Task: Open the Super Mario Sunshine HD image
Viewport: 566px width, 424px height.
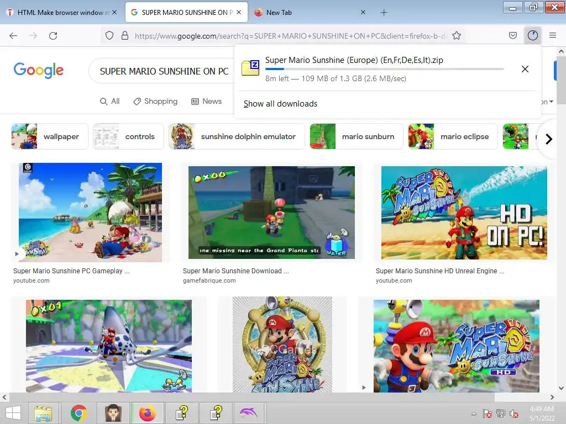Action: point(456,346)
